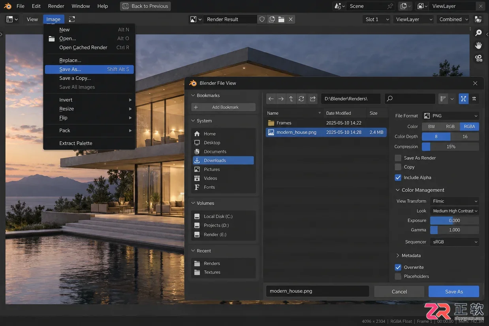Tick the Copy checkbox
The width and height of the screenshot is (489, 326).
[398, 167]
